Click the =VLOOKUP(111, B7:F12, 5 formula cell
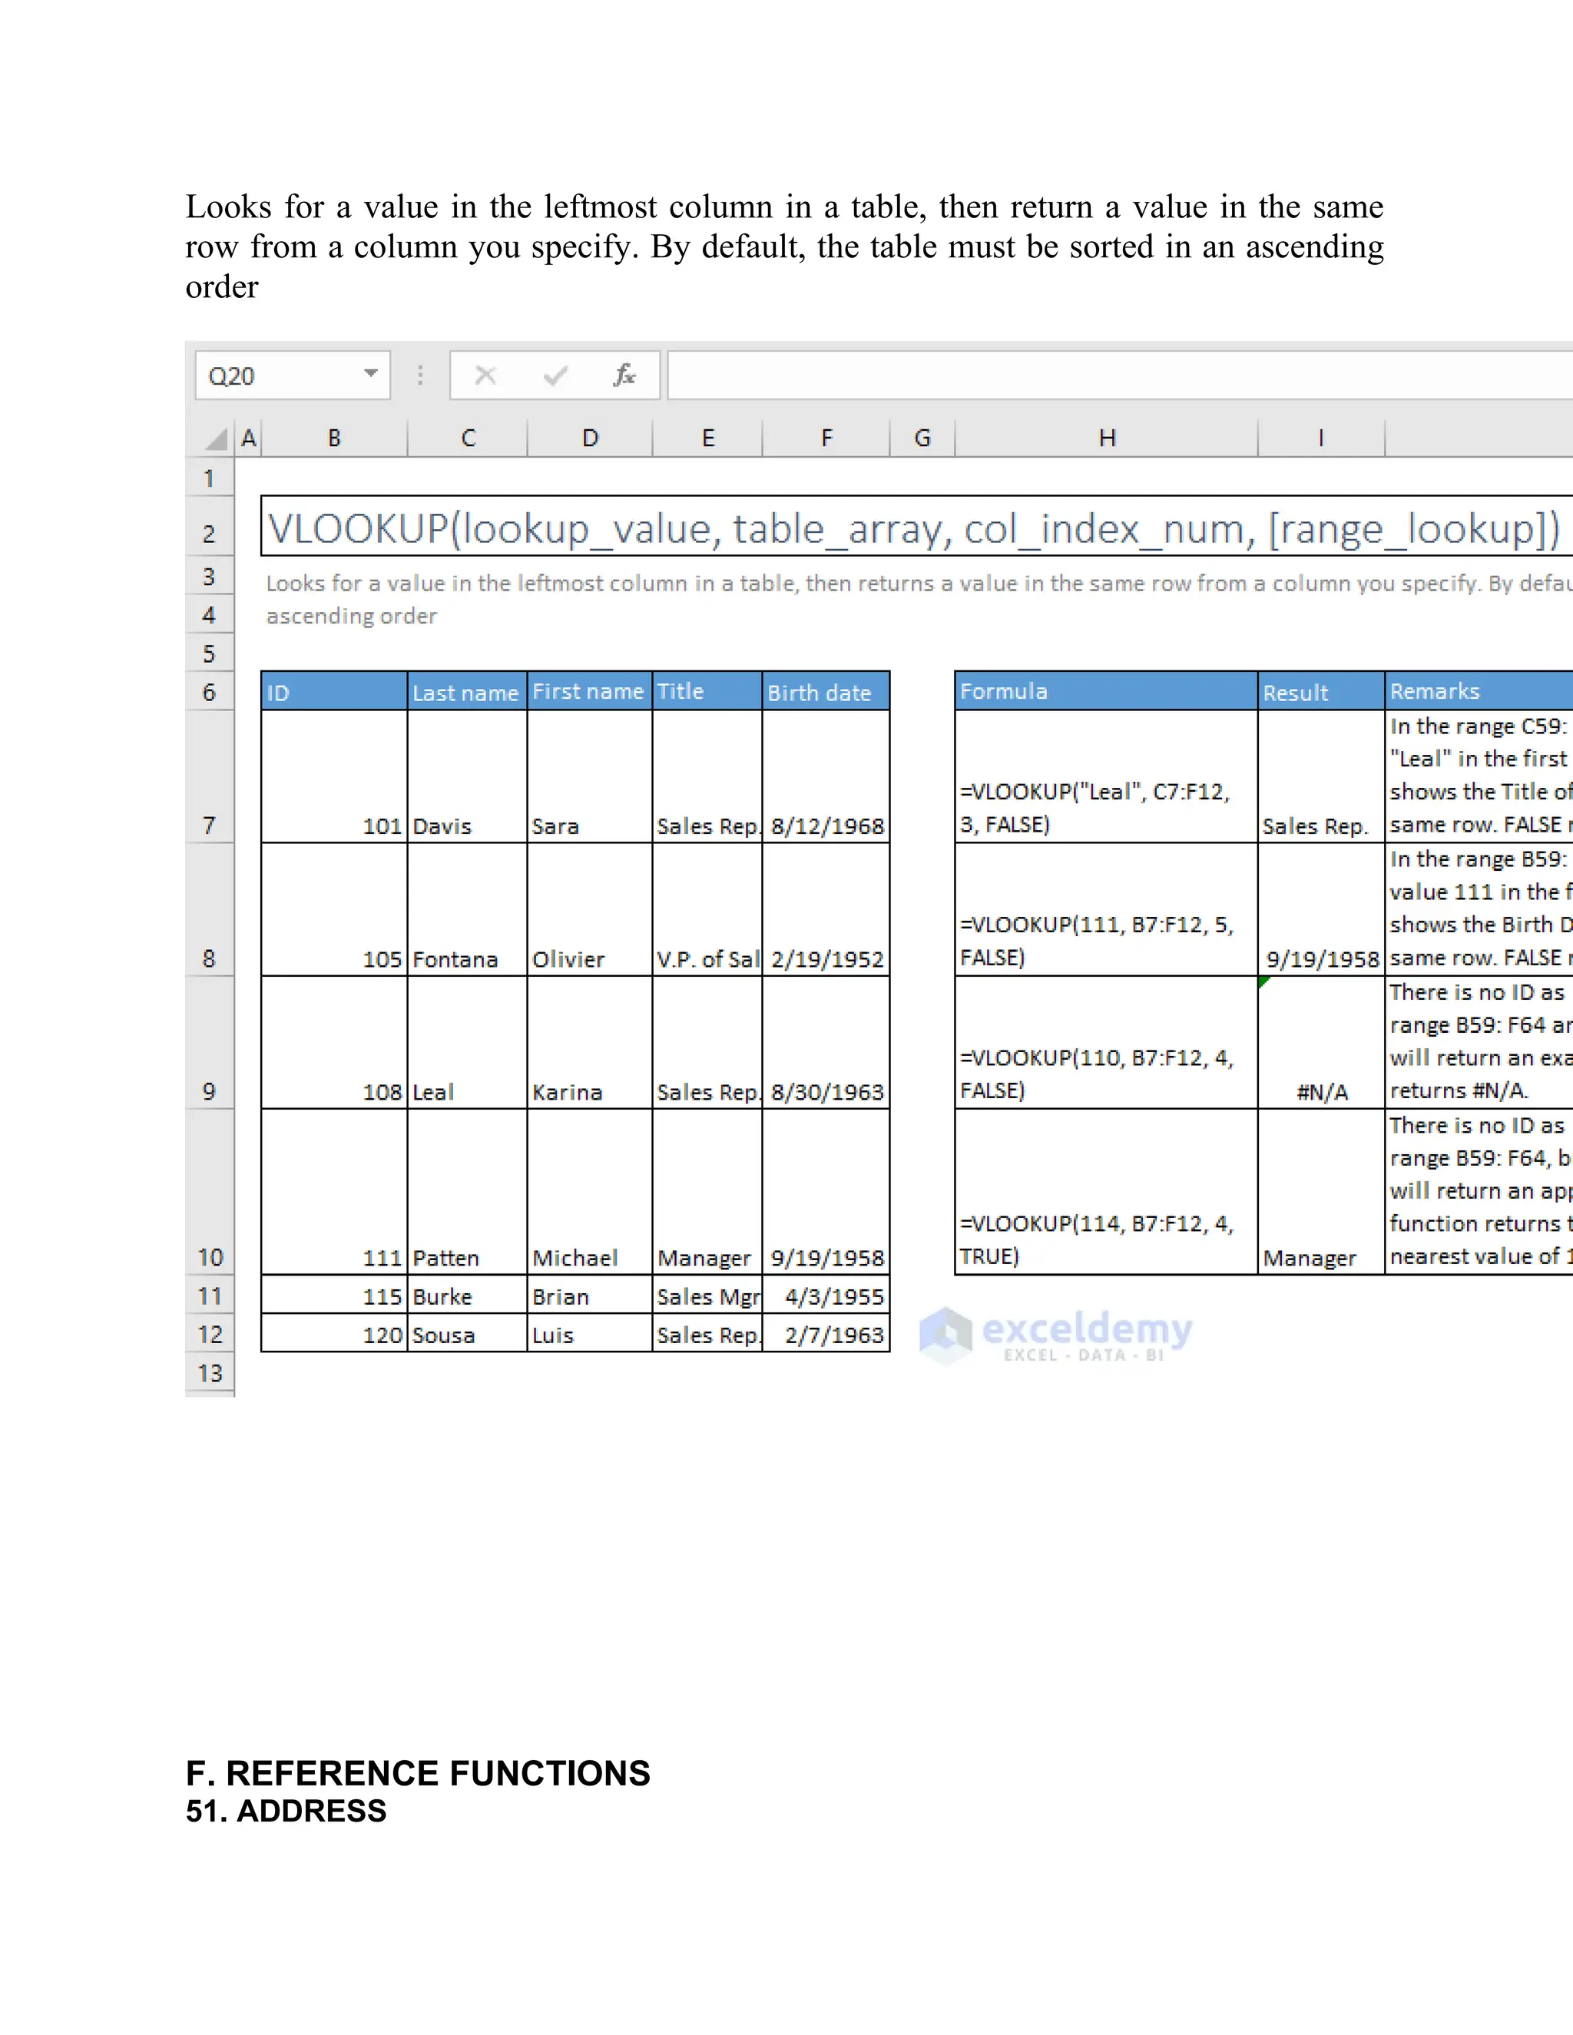Image resolution: width=1573 pixels, height=2035 pixels. [x=1107, y=909]
